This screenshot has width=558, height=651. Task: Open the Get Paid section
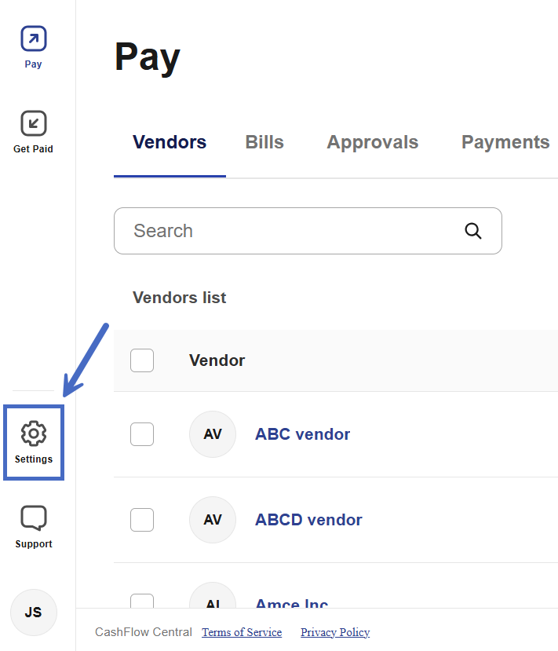click(x=33, y=131)
